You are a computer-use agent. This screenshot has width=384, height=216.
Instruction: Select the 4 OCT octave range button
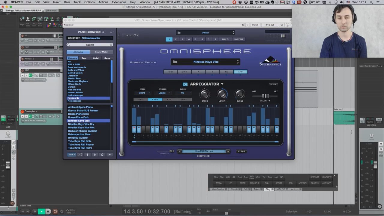point(184,99)
